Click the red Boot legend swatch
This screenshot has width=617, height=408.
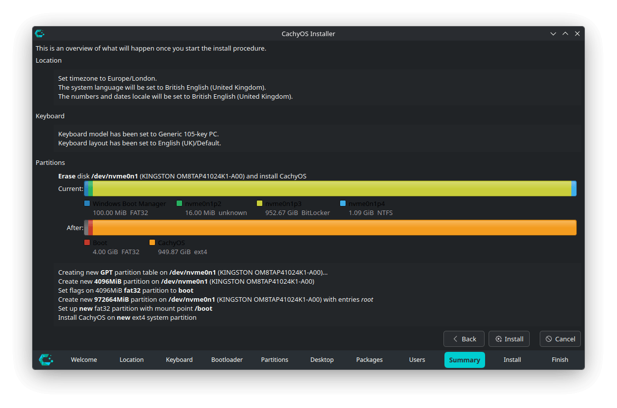pos(87,243)
